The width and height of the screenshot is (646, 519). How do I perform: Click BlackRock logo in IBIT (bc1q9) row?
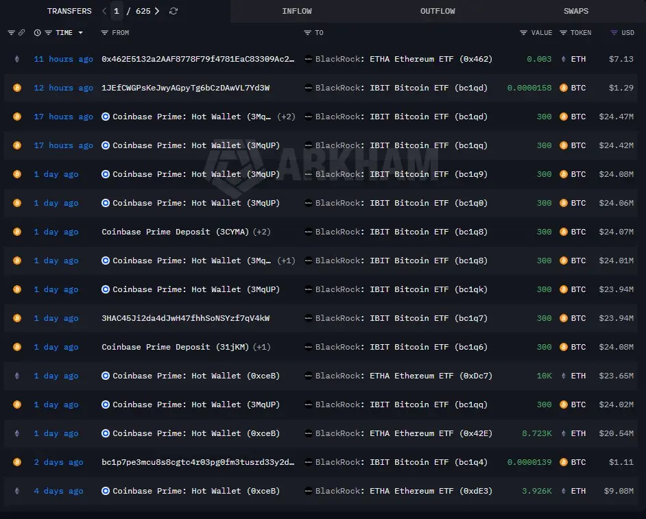[x=308, y=174]
